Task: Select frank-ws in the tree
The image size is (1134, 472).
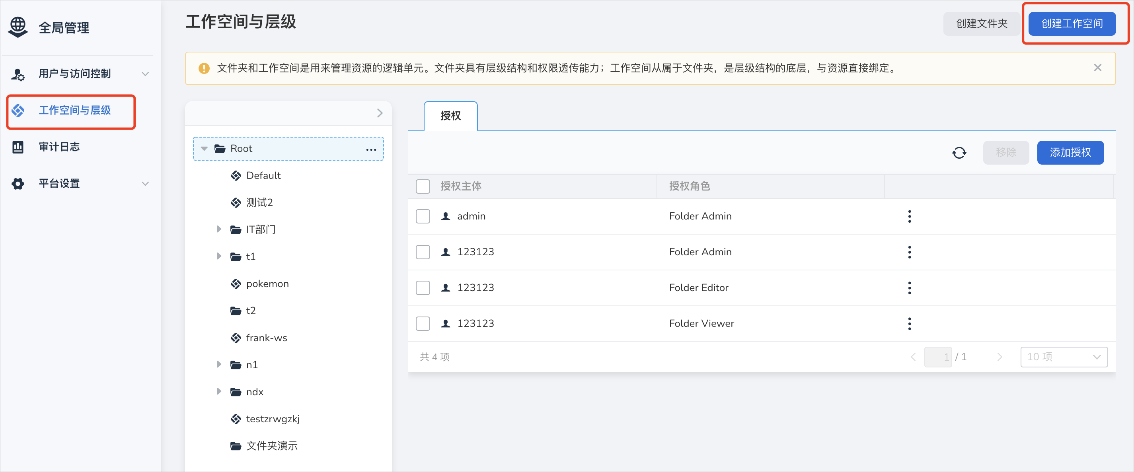Action: 266,338
